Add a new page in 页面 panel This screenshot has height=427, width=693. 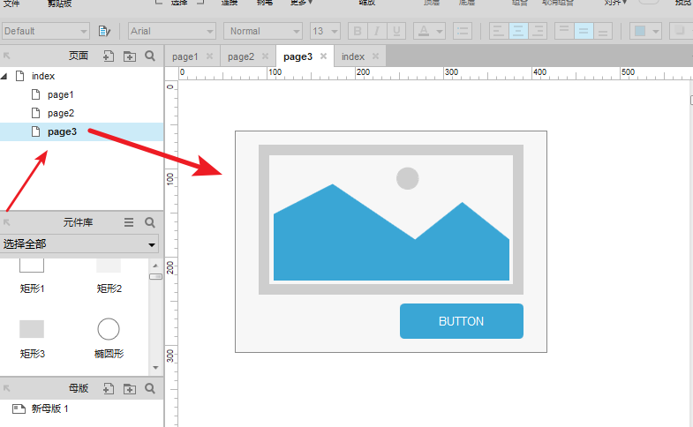click(109, 56)
